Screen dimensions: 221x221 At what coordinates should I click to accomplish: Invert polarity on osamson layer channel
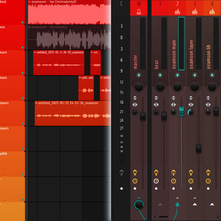(x=191, y=98)
